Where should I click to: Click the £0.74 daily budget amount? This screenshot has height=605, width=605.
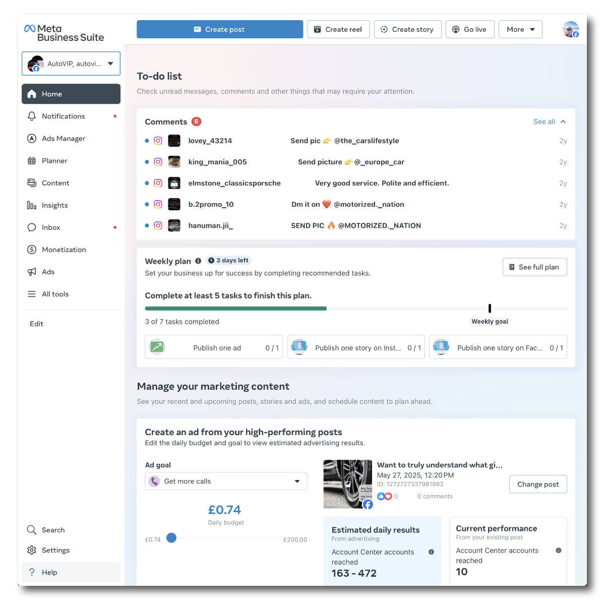tap(224, 510)
